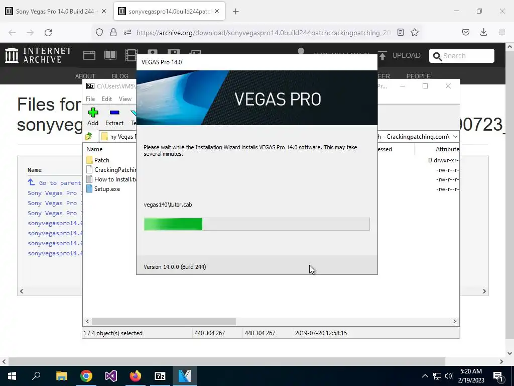The height and width of the screenshot is (386, 514).
Task: Click the installer progress bar
Action: (x=256, y=224)
